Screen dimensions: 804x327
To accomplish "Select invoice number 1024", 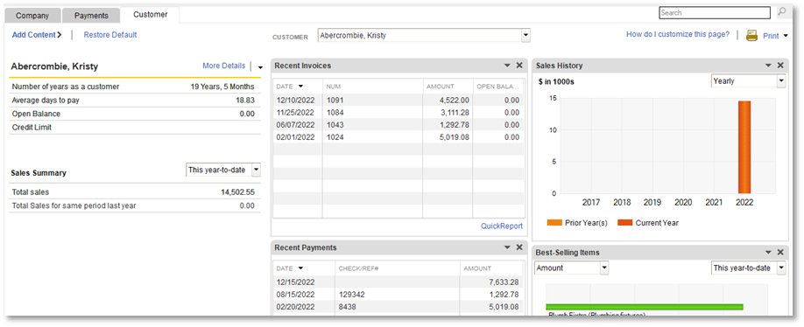I will [x=335, y=136].
